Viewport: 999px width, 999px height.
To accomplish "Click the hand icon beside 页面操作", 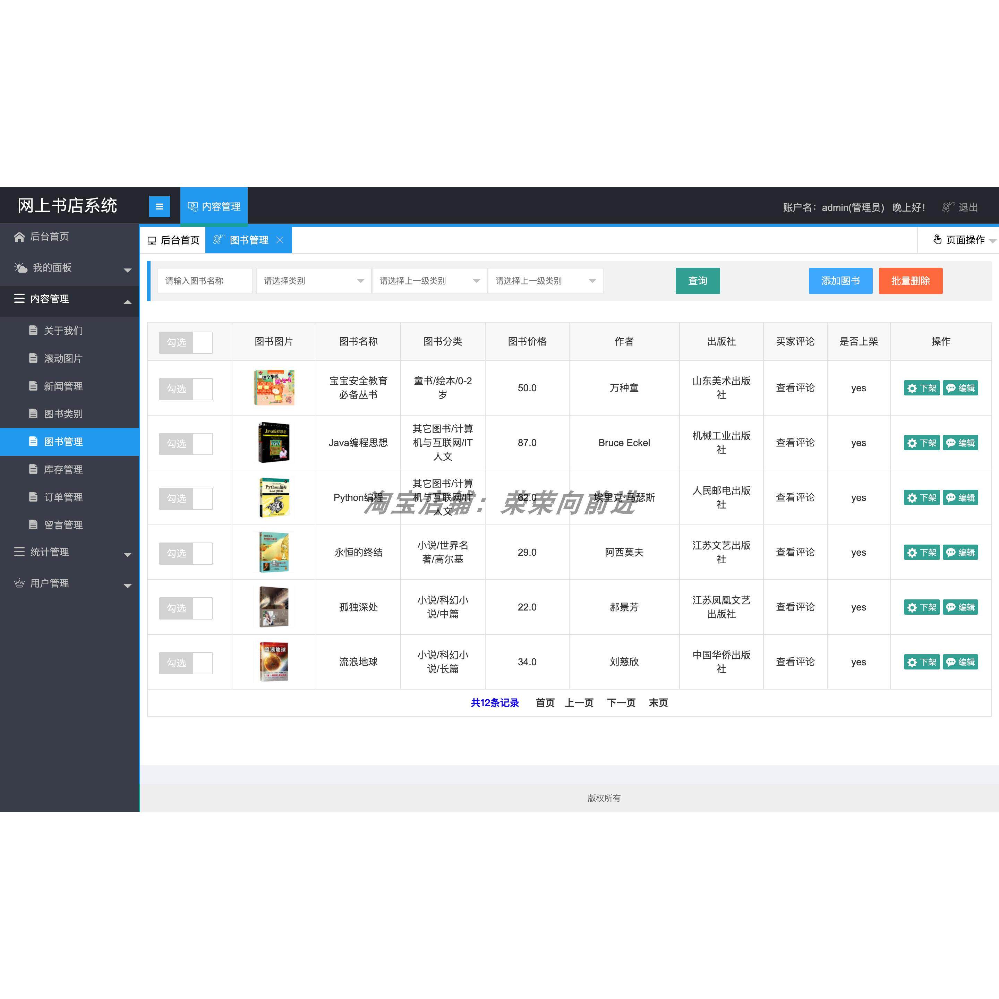I will click(938, 239).
